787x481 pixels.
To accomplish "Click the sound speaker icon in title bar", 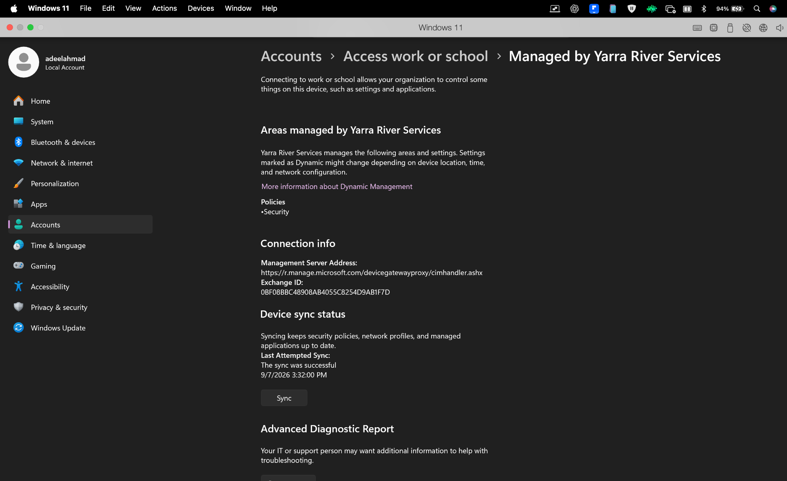I will 779,28.
